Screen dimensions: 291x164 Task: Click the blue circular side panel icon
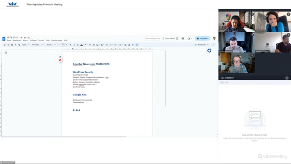click(210, 51)
